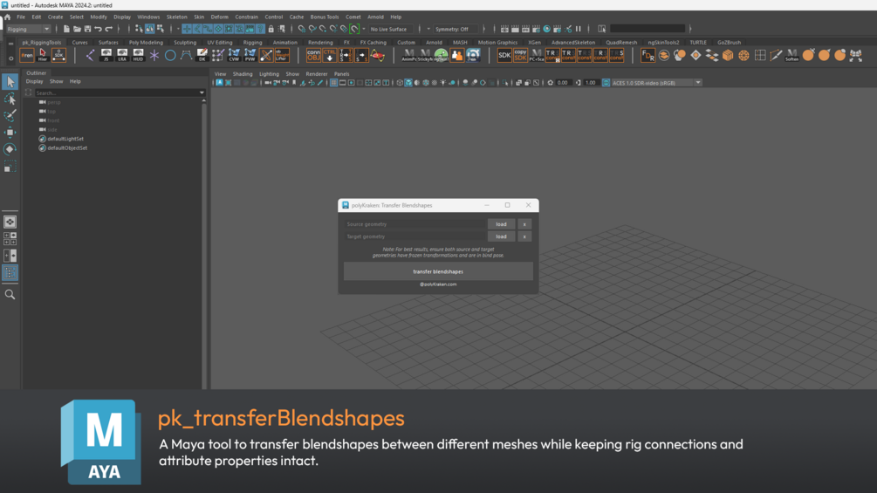Click the CTRL shelf icon

pyautogui.click(x=330, y=55)
